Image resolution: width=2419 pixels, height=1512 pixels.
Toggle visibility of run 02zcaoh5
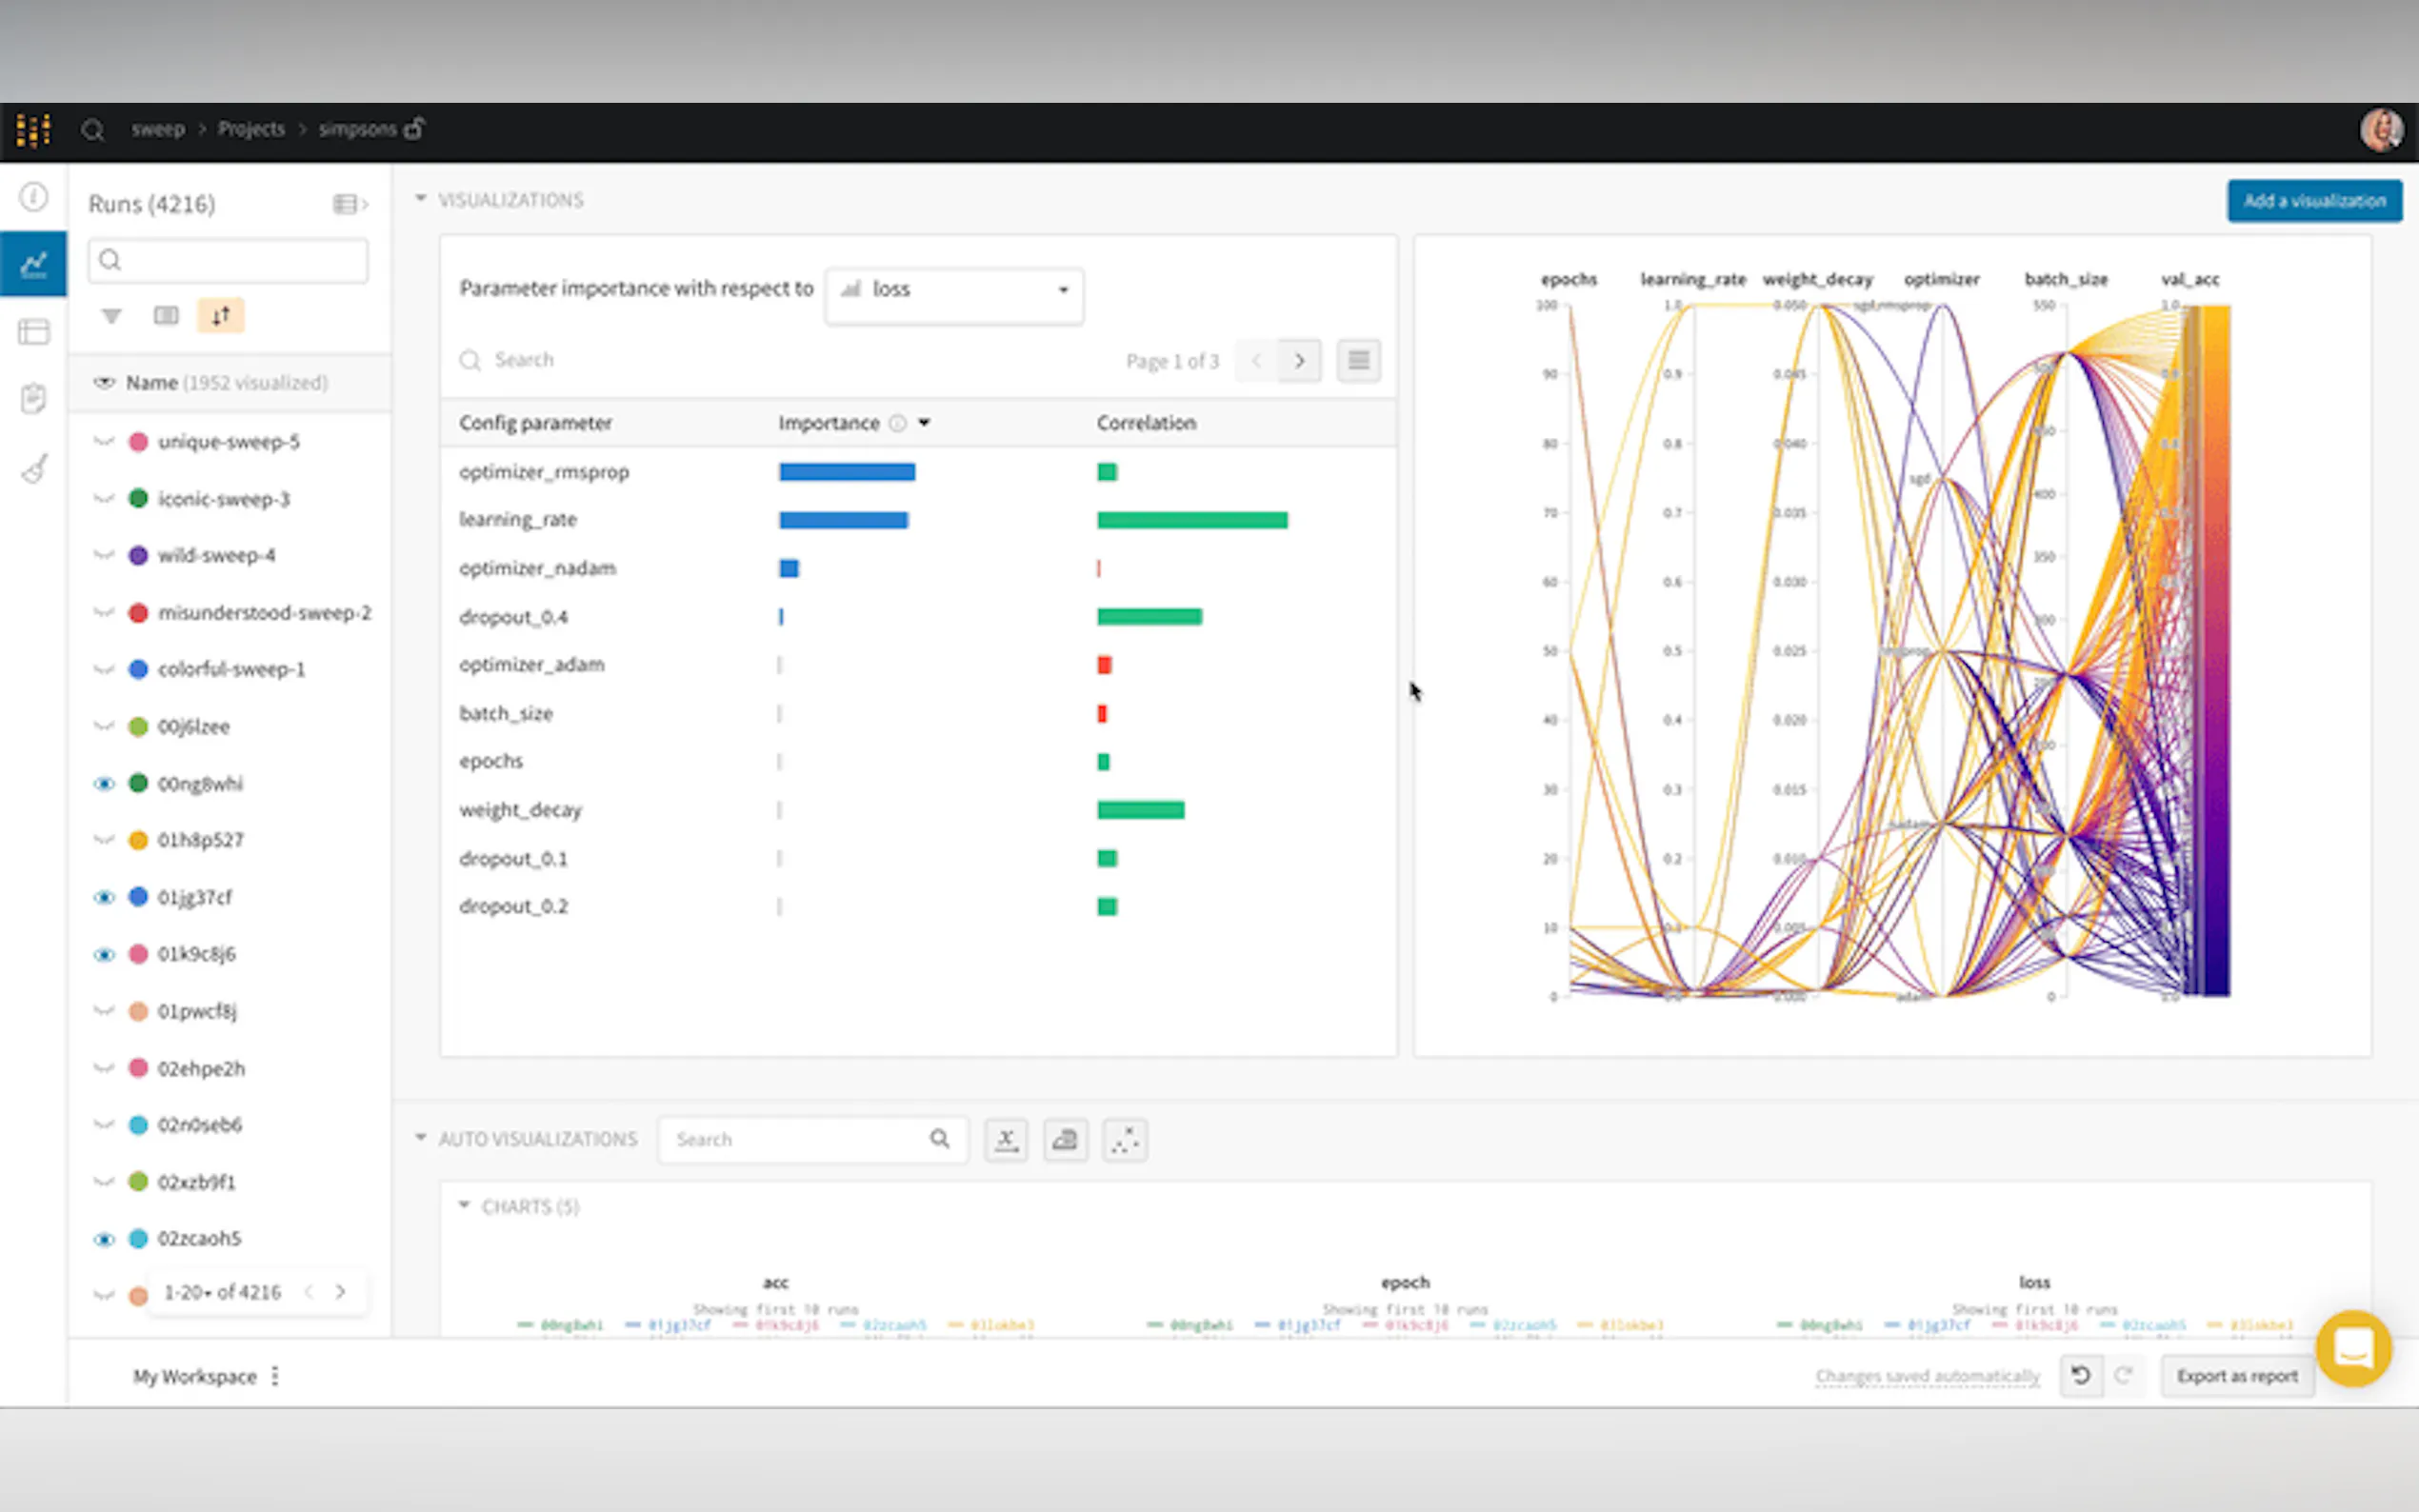(104, 1239)
